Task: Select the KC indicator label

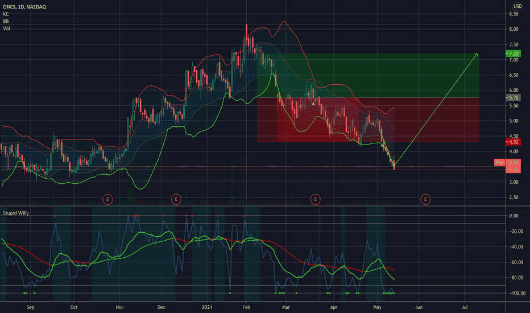Action: tap(6, 14)
